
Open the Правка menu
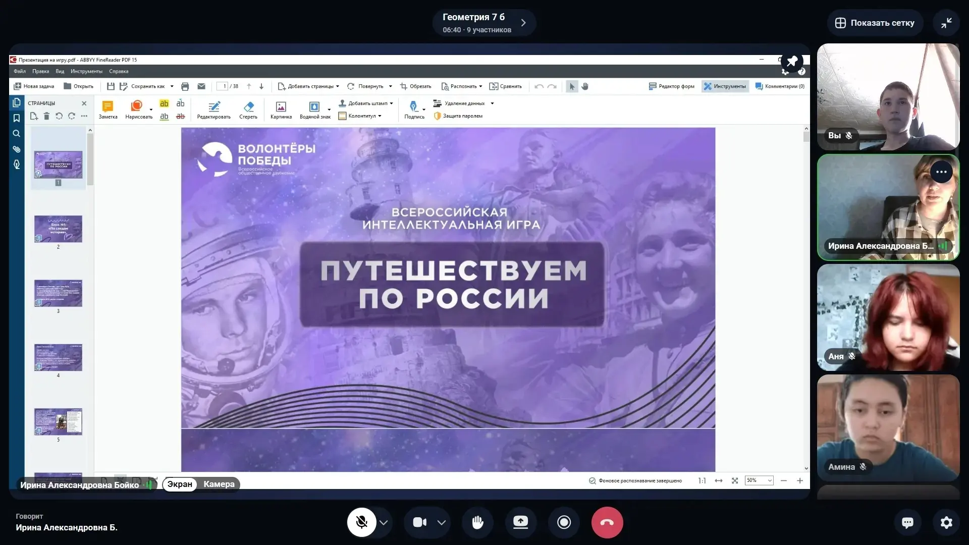[41, 71]
